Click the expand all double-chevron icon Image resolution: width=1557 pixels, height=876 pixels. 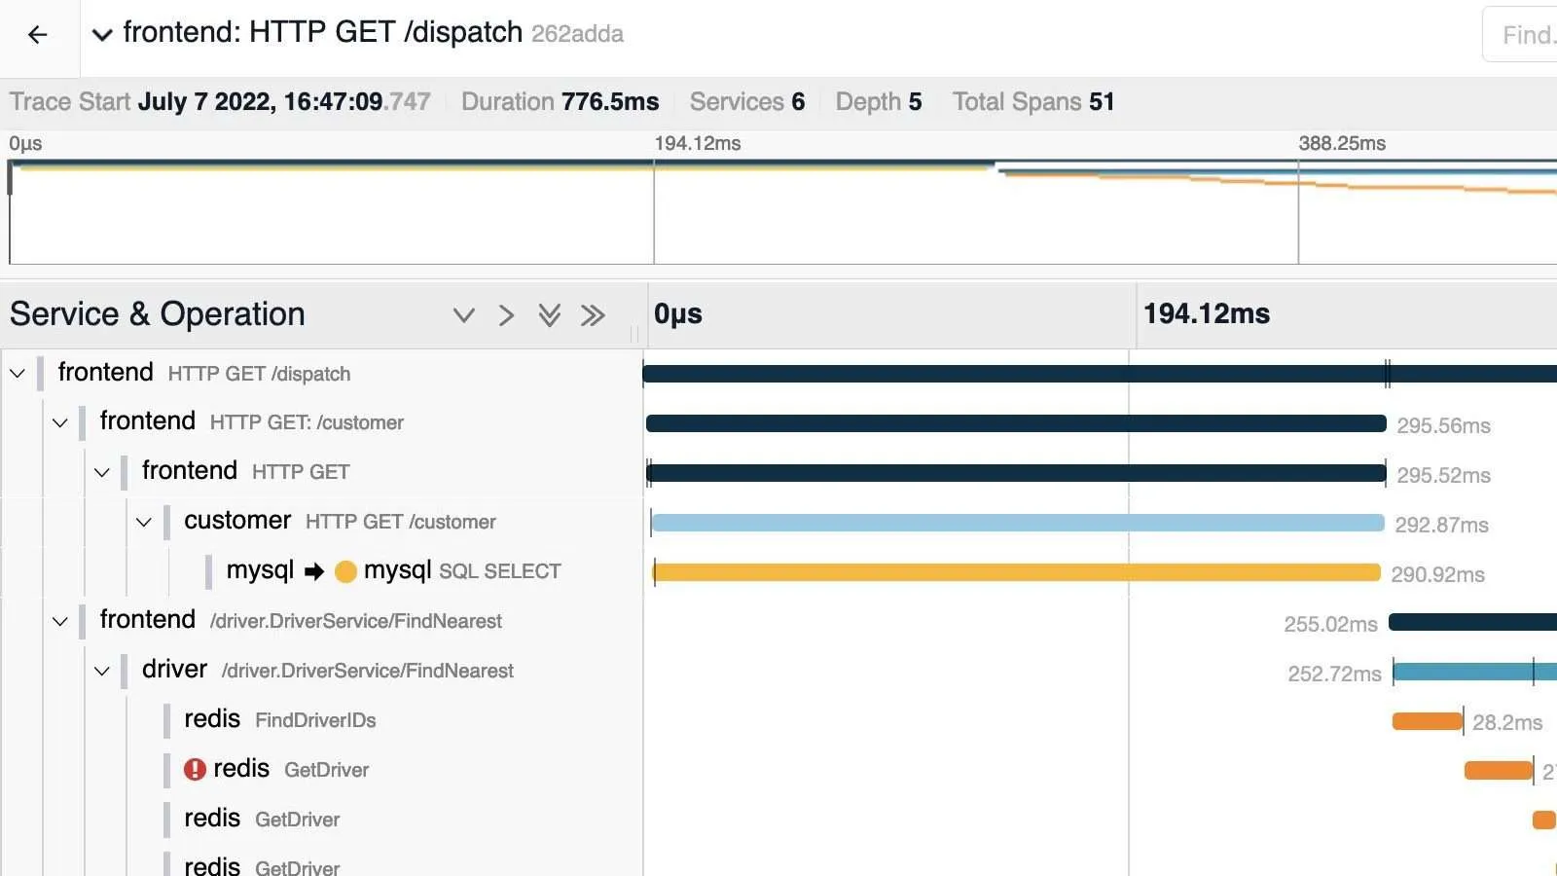[x=550, y=315]
